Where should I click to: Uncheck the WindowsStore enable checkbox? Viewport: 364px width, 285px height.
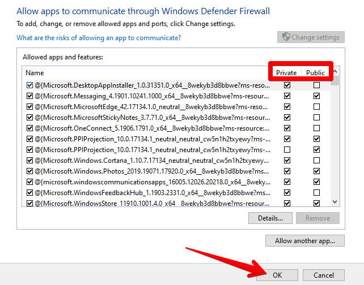tap(29, 203)
